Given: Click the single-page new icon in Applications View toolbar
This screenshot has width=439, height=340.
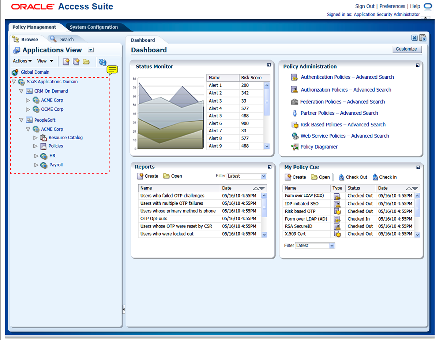Looking at the screenshot, I should (66, 62).
